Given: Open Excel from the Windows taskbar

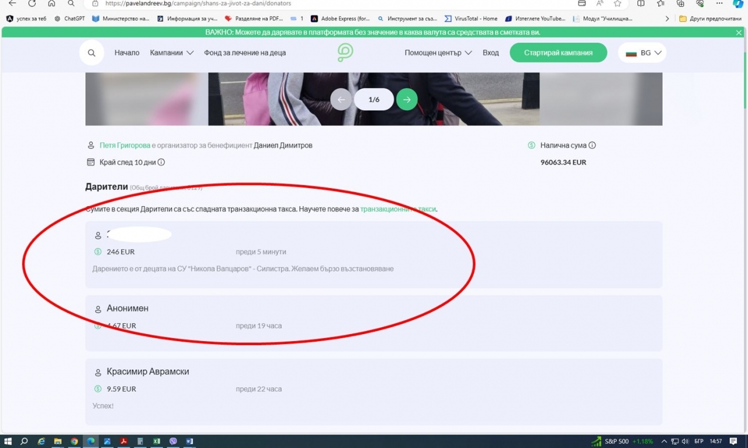Looking at the screenshot, I should pyautogui.click(x=157, y=441).
